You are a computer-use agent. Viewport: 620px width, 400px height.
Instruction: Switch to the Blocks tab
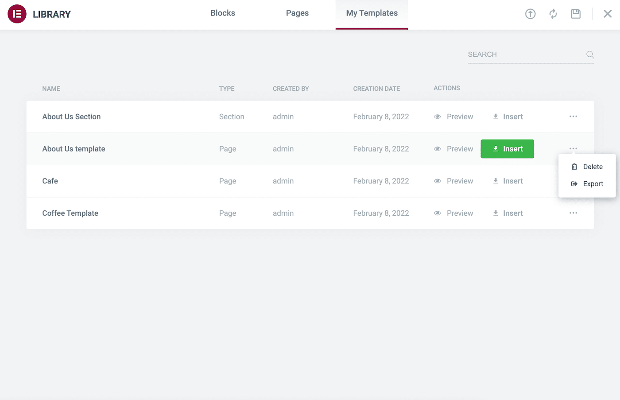(x=223, y=13)
